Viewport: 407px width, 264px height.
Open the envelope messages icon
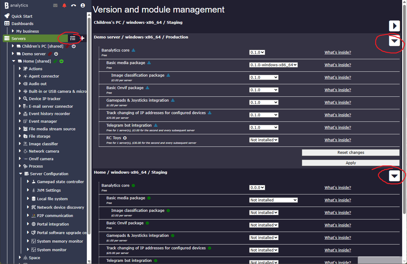click(55, 5)
